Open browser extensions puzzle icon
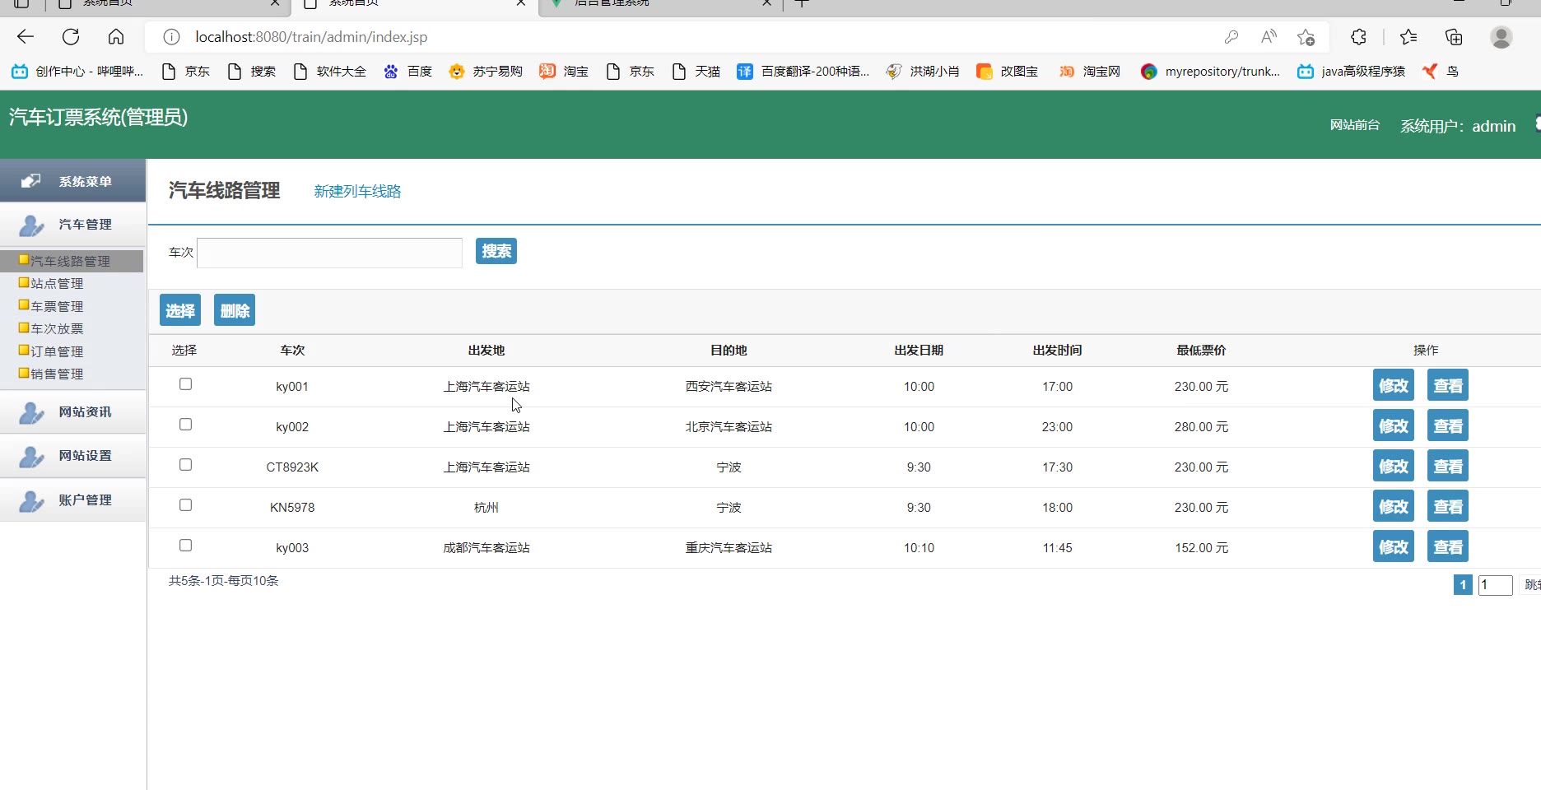Viewport: 1541px width, 790px height. (x=1358, y=37)
